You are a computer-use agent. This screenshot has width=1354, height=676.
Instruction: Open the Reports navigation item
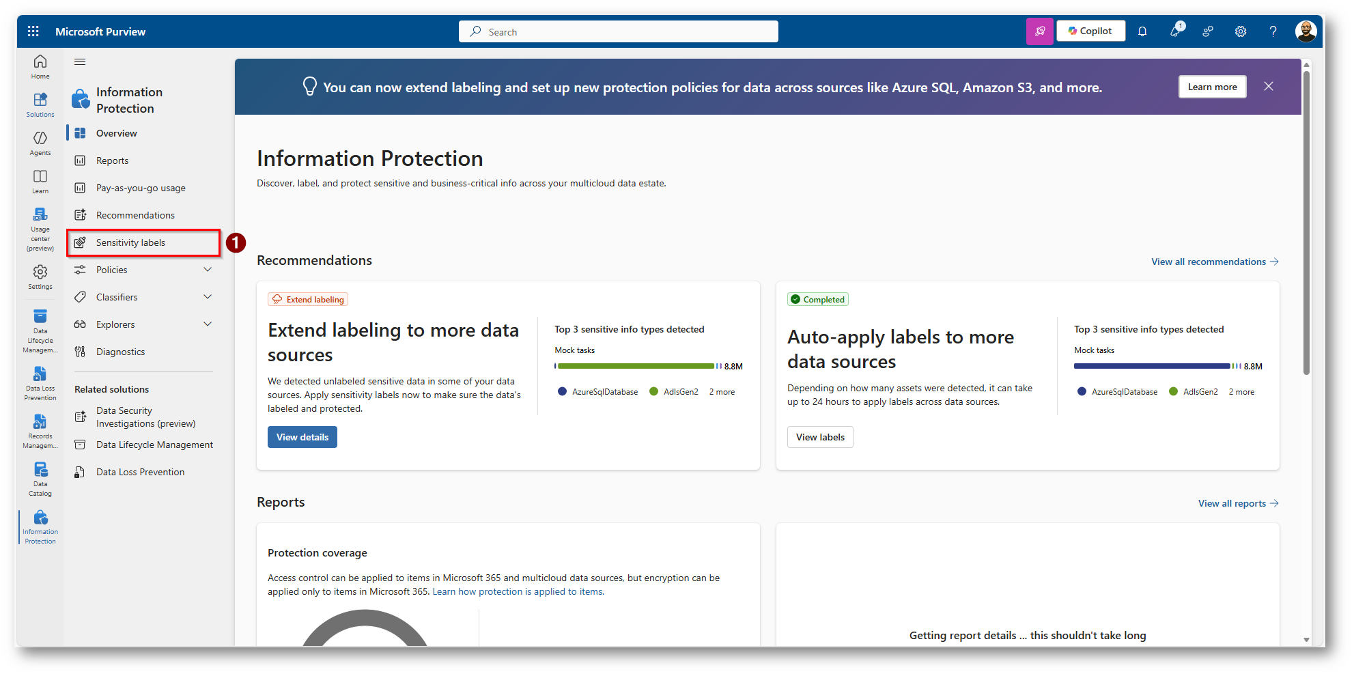tap(112, 161)
